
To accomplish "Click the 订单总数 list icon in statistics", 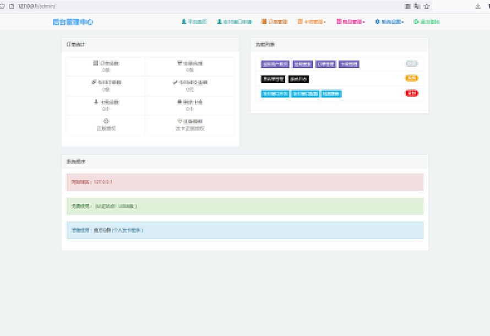I will tap(96, 63).
